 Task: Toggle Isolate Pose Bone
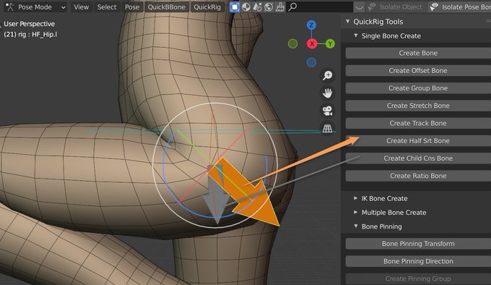click(x=460, y=7)
